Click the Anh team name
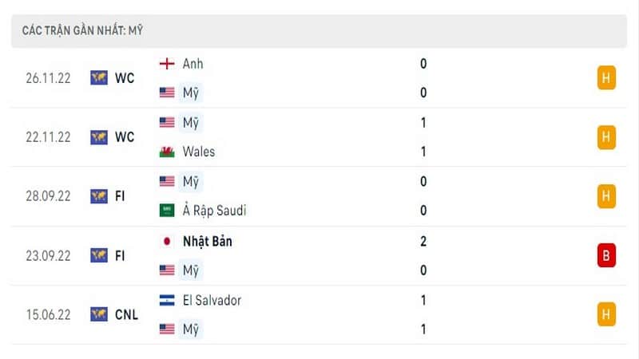 coord(192,64)
